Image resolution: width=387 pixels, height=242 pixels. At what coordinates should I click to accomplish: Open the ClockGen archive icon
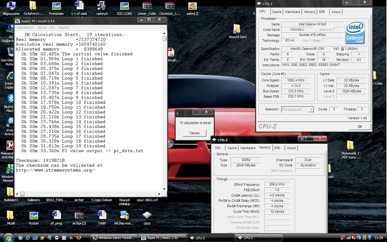pos(170,8)
